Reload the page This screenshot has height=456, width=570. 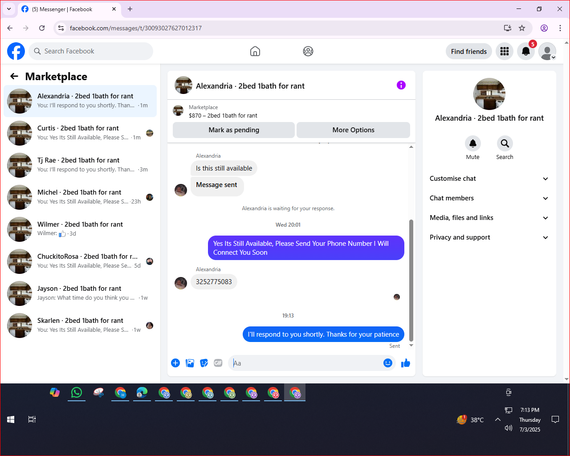(x=42, y=28)
